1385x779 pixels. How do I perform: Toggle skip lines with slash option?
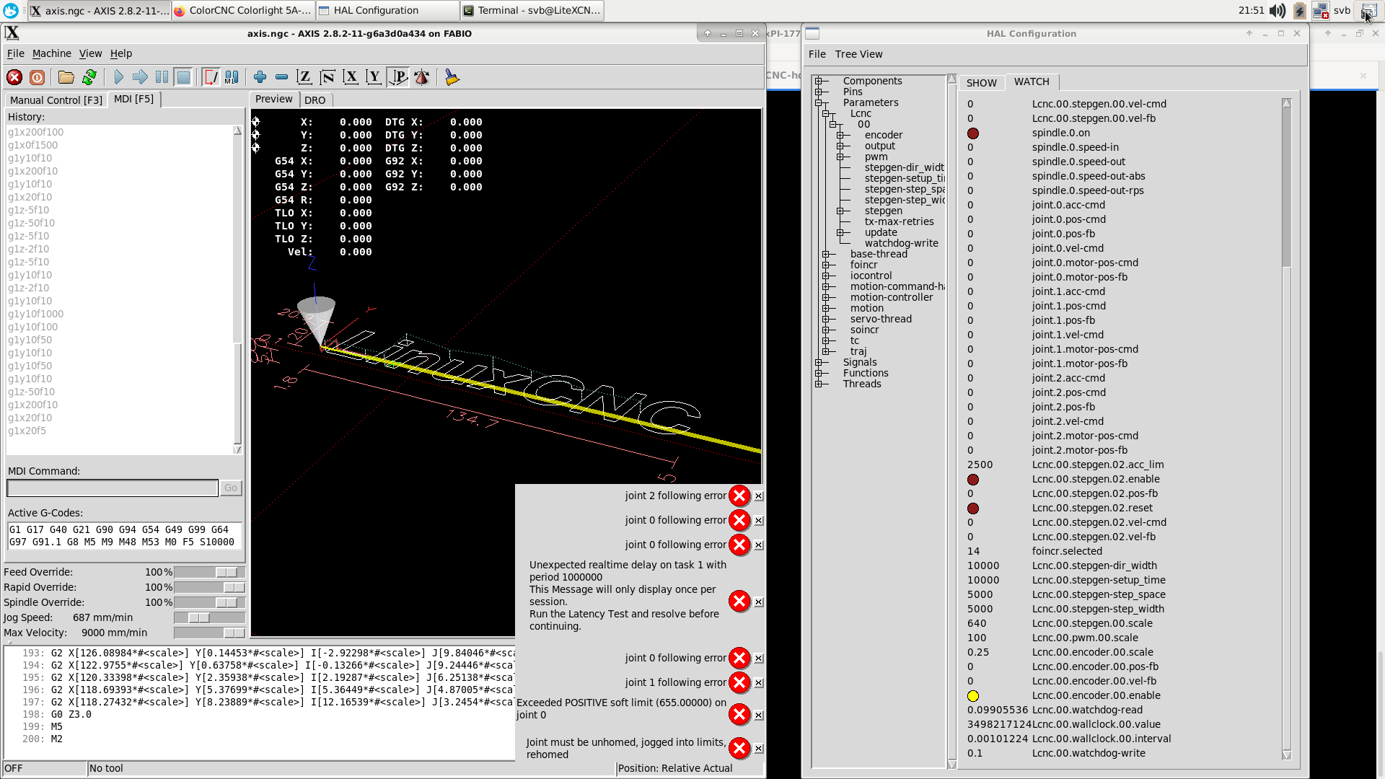(211, 77)
